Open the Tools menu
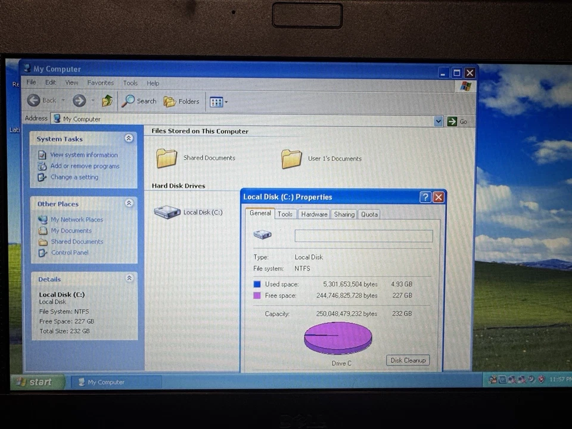572x429 pixels. point(130,83)
